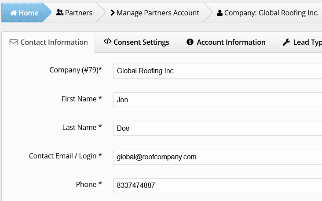Click the wrench icon on Lead Type tab
The width and height of the screenshot is (322, 201).
tap(286, 42)
